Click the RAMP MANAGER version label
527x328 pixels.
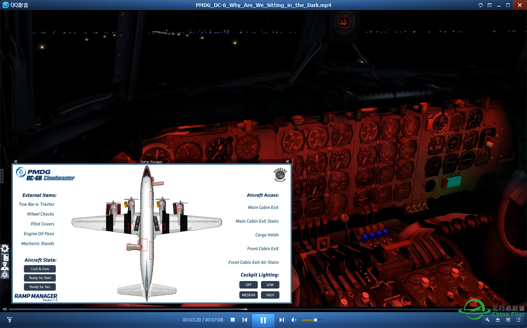tap(36, 297)
